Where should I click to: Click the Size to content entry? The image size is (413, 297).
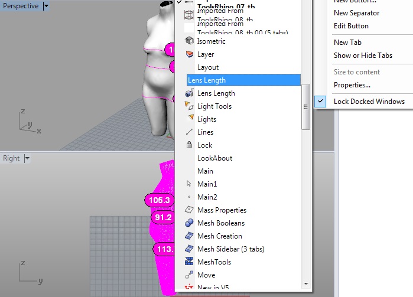[x=357, y=72]
